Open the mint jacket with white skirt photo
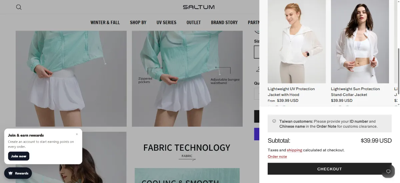This screenshot has width=400, height=183. (x=71, y=79)
